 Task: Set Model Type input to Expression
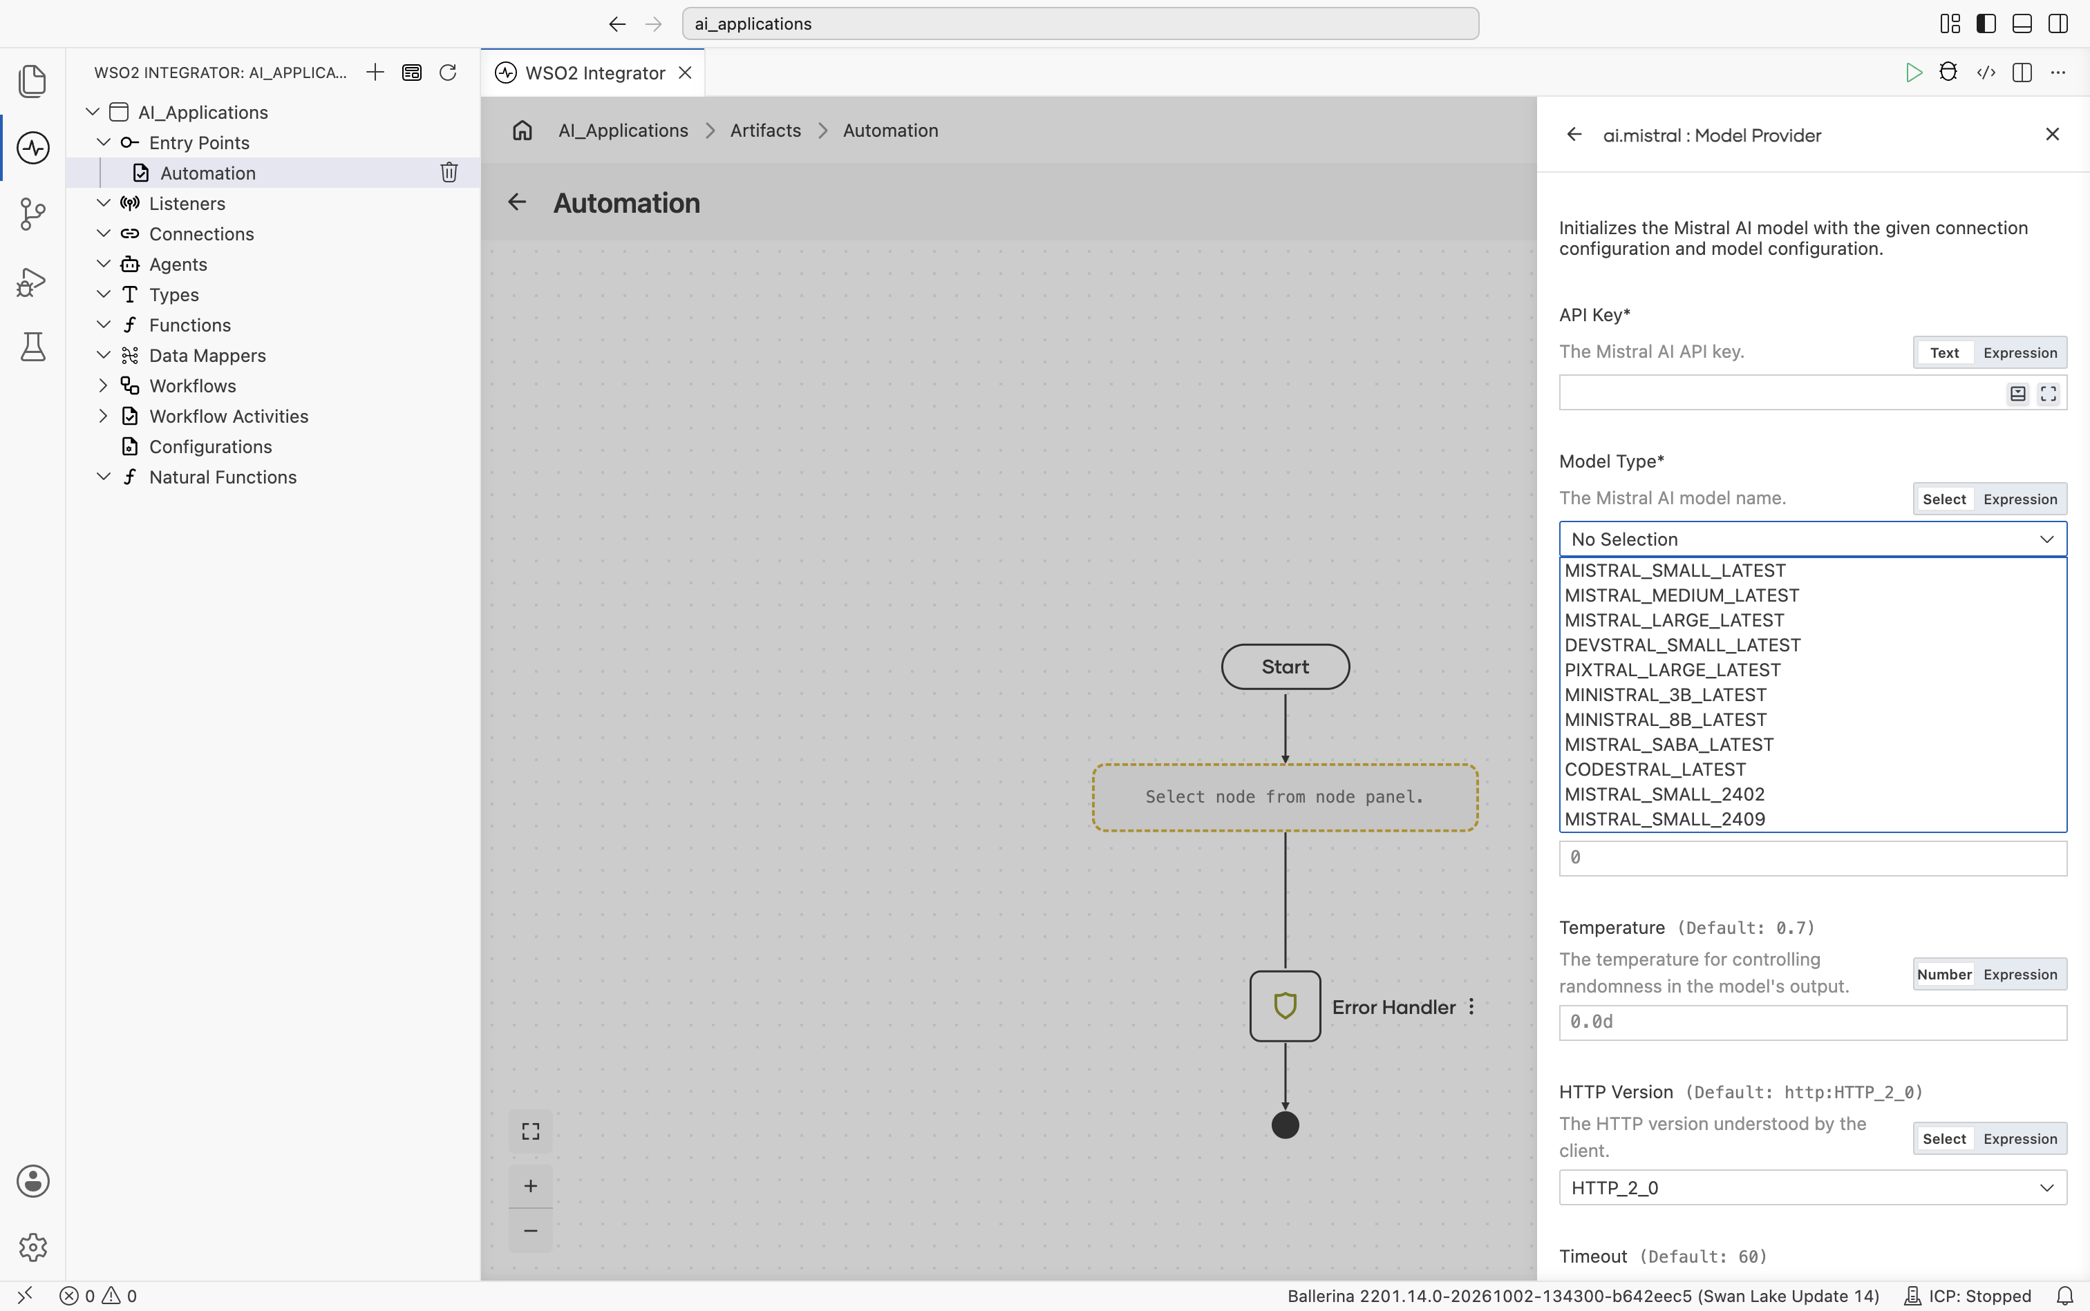pyautogui.click(x=2020, y=499)
